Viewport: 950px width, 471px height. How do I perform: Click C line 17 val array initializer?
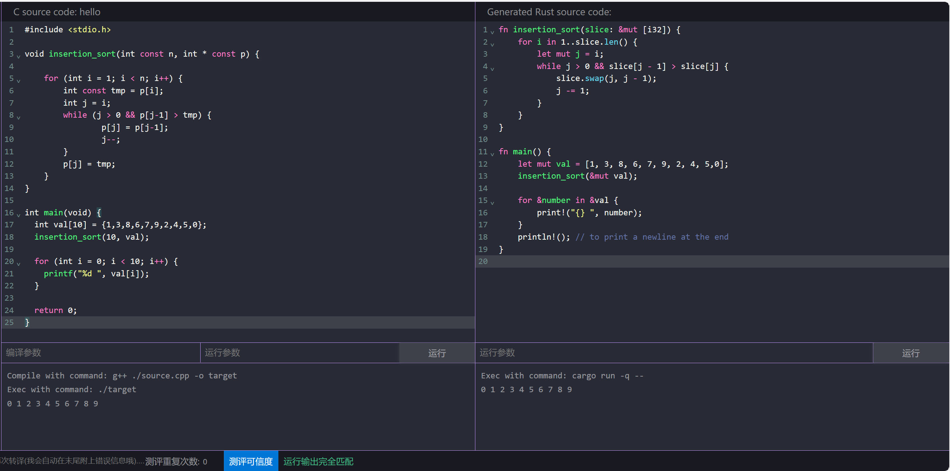(120, 225)
